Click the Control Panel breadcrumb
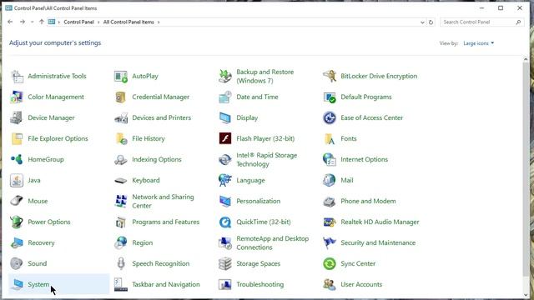 click(x=78, y=22)
